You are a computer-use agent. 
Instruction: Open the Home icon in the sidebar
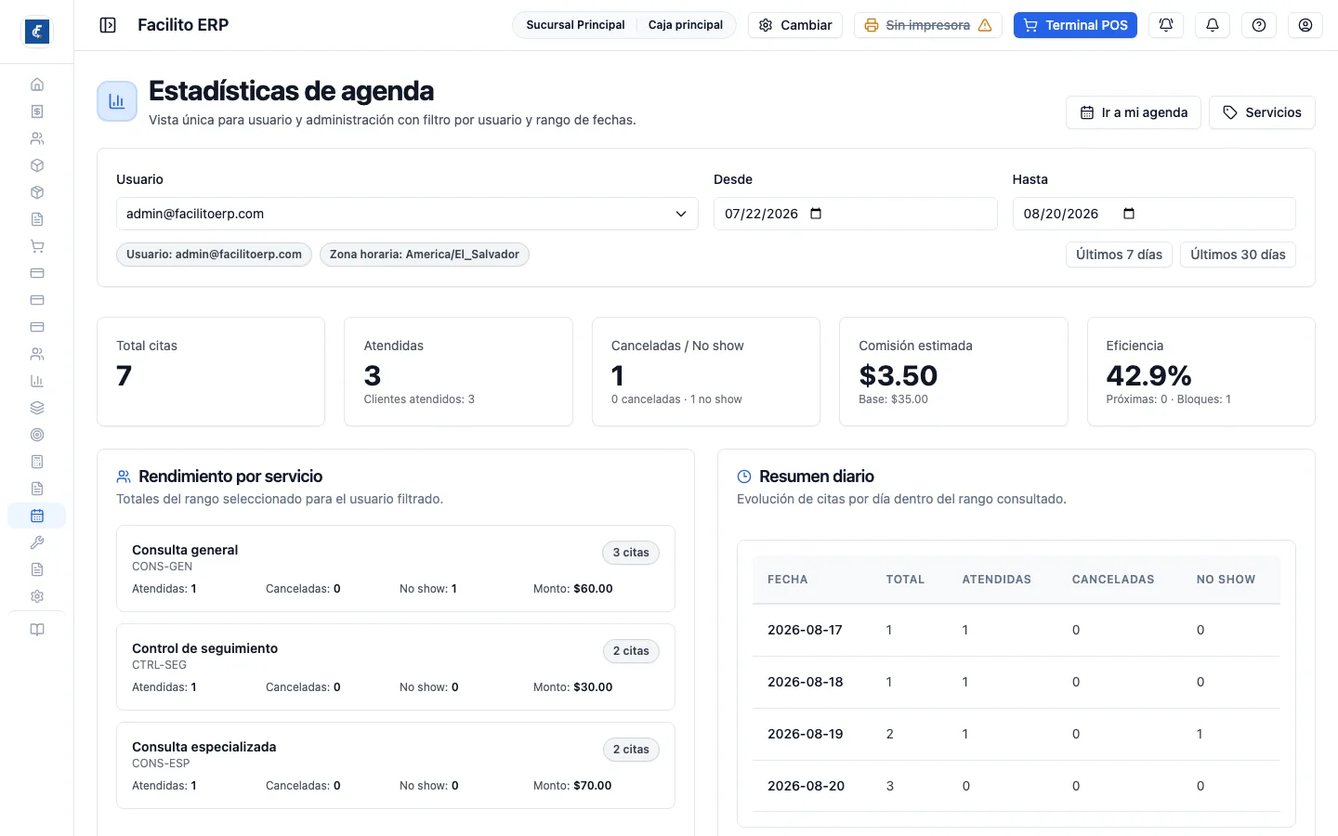pos(37,85)
